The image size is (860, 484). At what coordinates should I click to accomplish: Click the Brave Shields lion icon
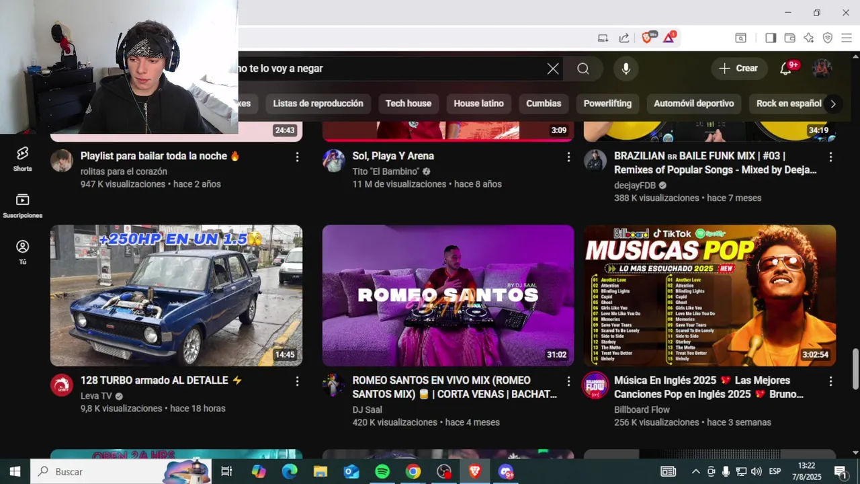(648, 38)
